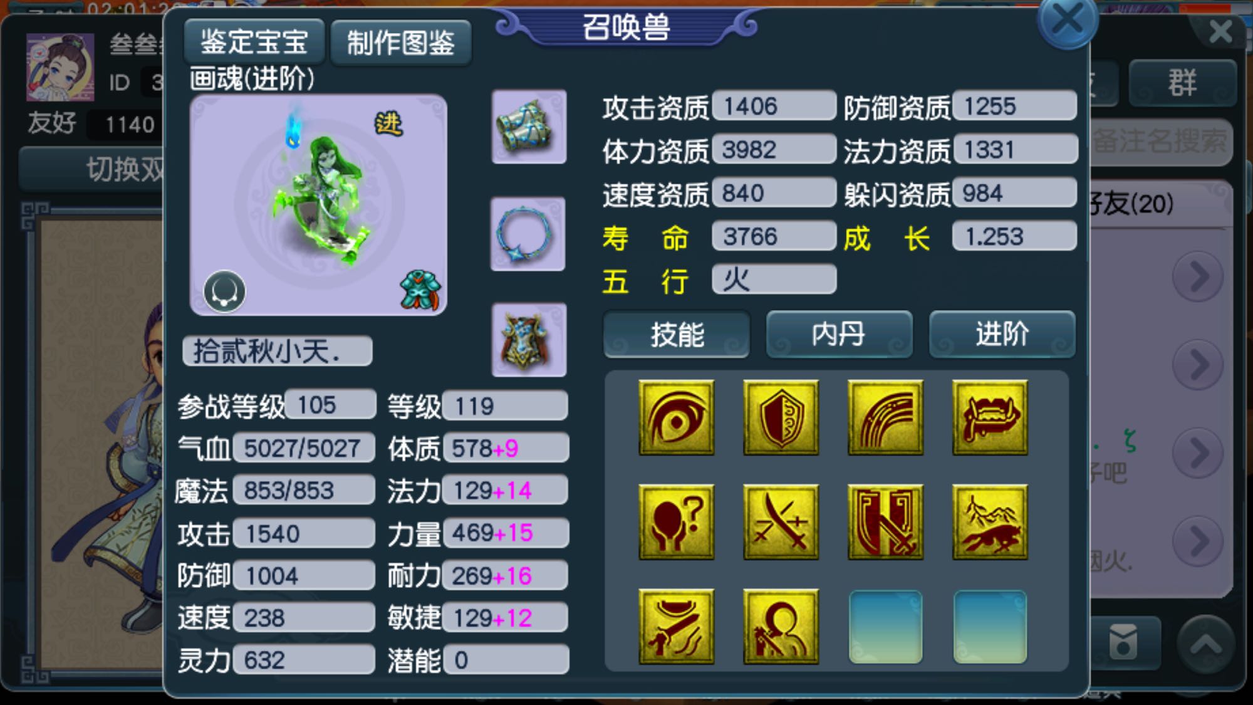Viewport: 1253px width, 705px height.
Task: Select the shield skill icon
Action: [x=781, y=417]
